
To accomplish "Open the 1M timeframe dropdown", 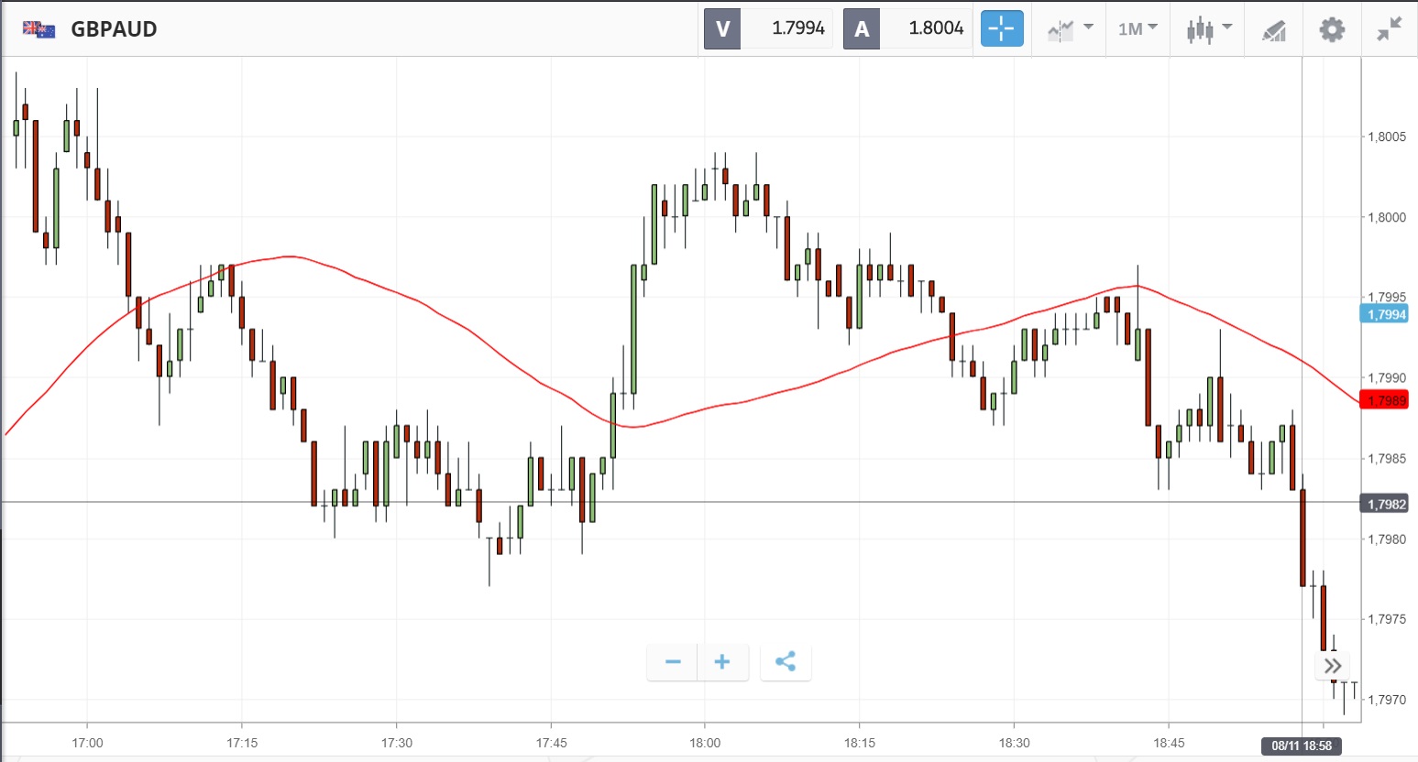I will 1138,29.
